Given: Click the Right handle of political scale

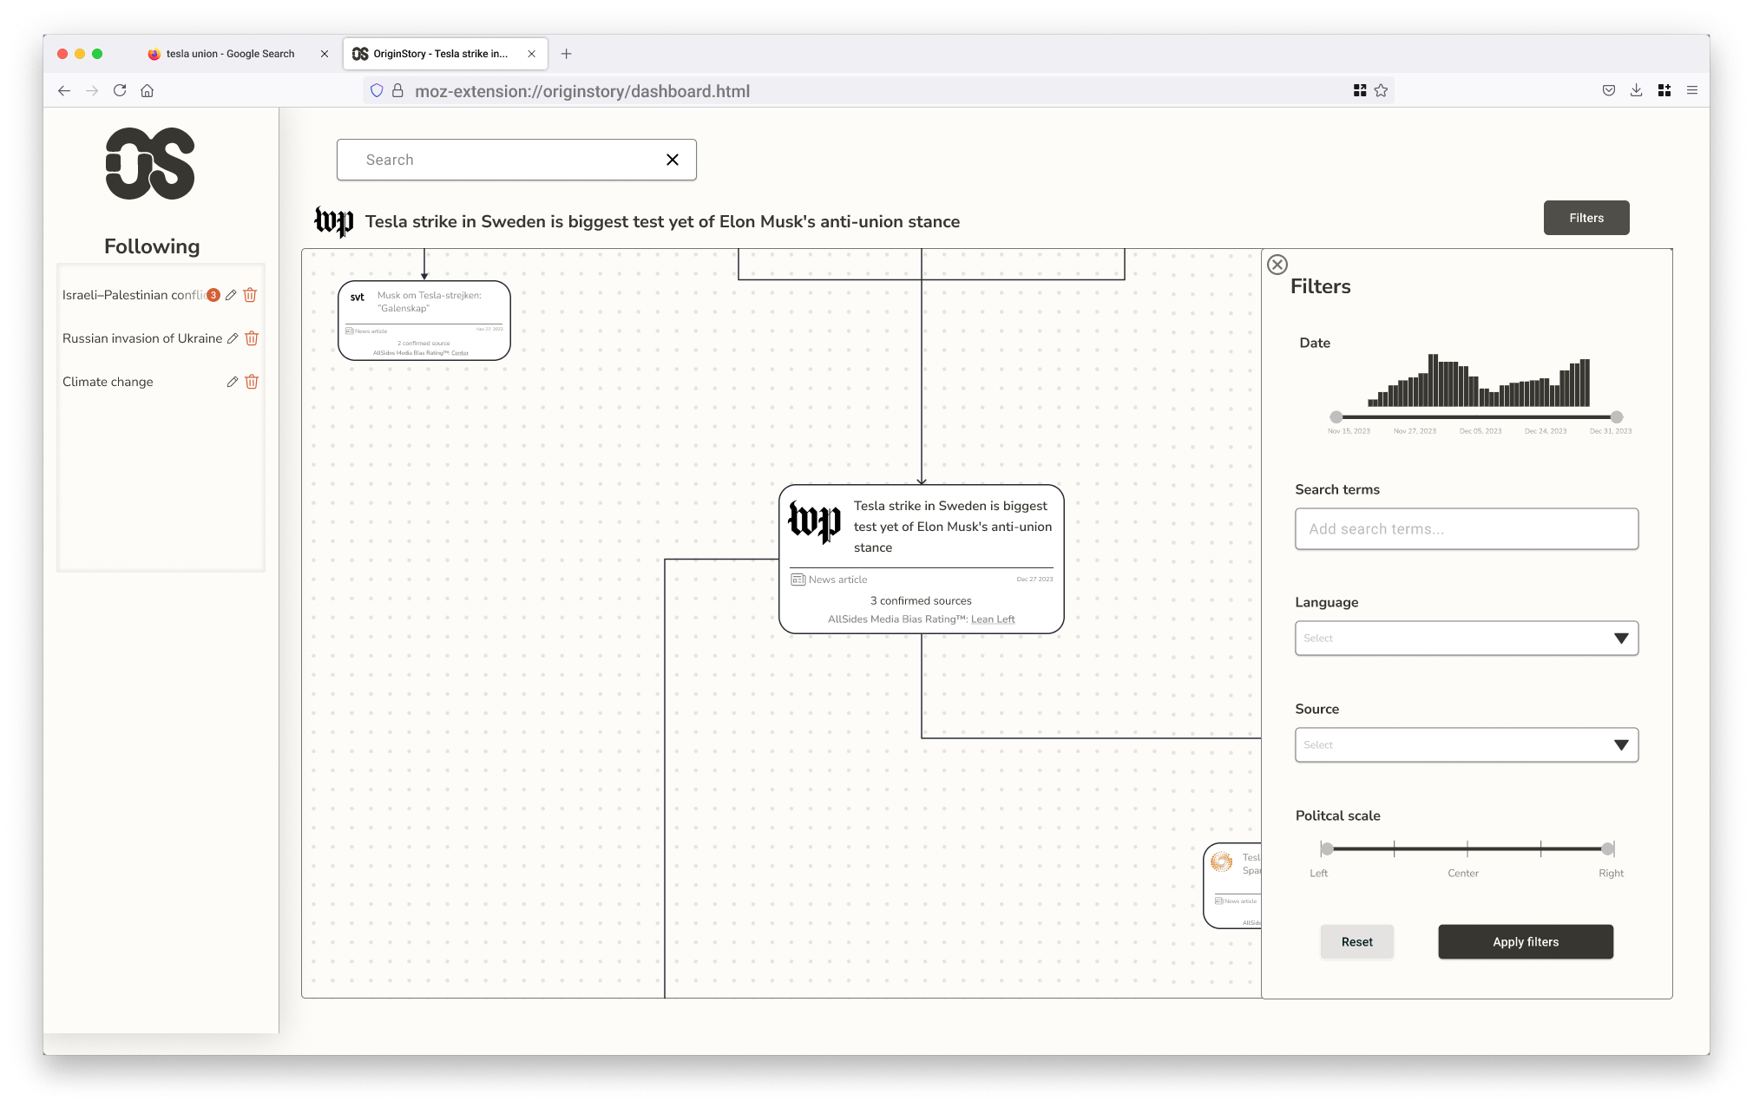Looking at the screenshot, I should coord(1607,849).
